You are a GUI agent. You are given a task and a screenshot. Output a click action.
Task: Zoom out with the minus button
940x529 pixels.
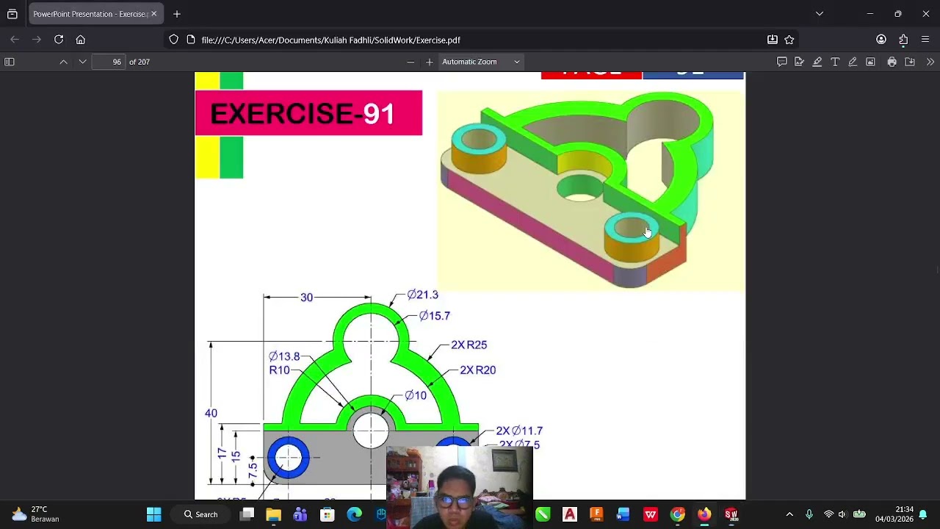pos(411,62)
